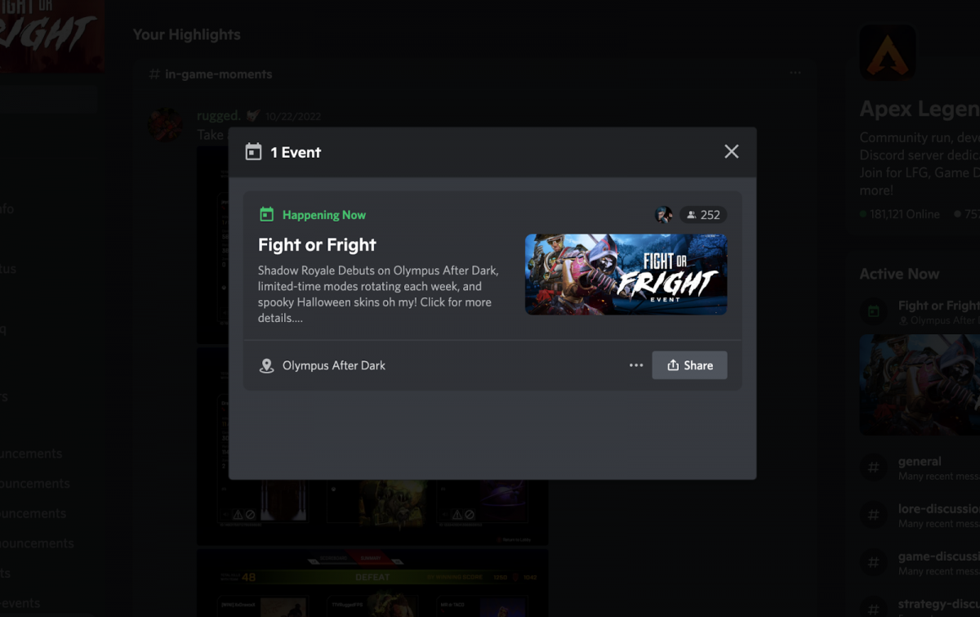Click the hash icon beside in-game-moments

pos(154,74)
